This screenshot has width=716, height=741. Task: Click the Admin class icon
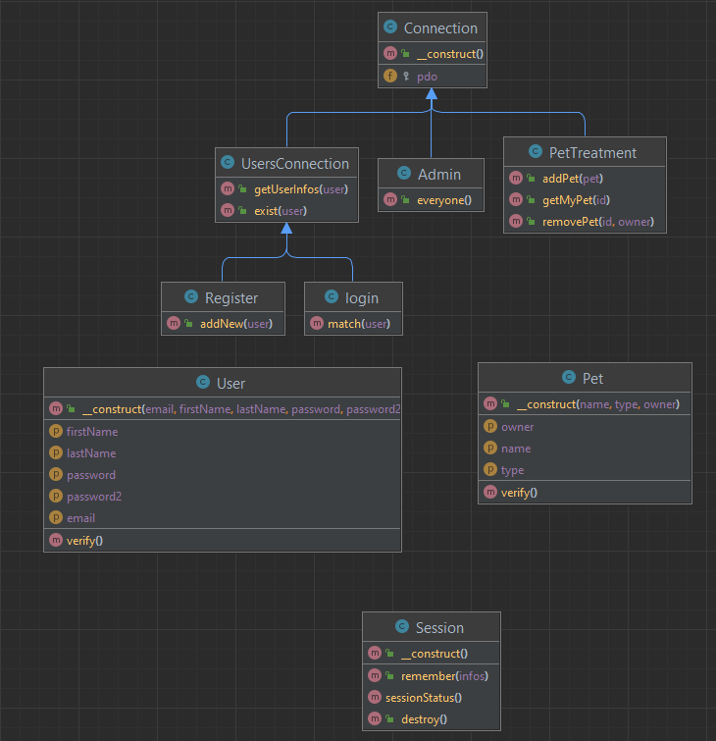tap(404, 174)
